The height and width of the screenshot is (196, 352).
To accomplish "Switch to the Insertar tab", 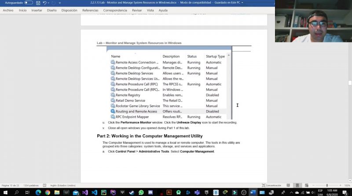I will 37,10.
